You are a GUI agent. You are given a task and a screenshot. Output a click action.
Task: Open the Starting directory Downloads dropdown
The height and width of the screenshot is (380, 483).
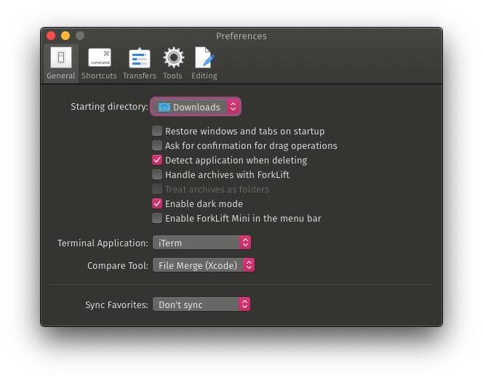[196, 107]
